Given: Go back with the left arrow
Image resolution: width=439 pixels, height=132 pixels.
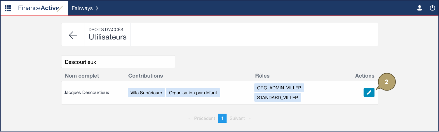Looking at the screenshot, I should coord(73,35).
